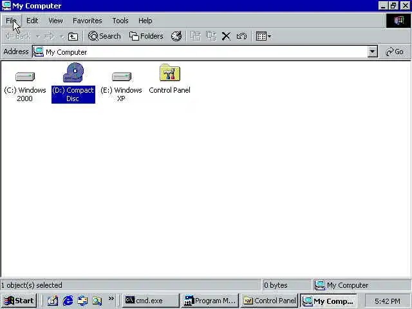This screenshot has height=309, width=412.
Task: Open the File menu
Action: click(12, 21)
